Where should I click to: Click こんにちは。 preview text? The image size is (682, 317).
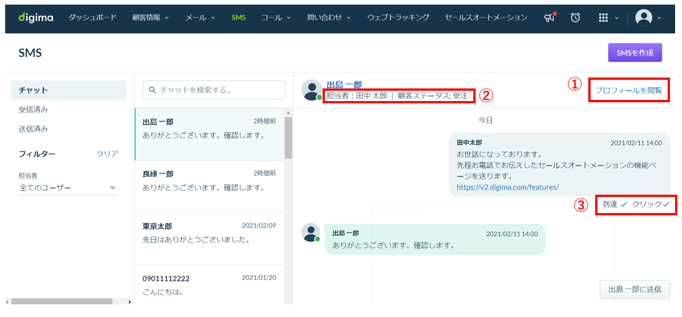coord(162,291)
